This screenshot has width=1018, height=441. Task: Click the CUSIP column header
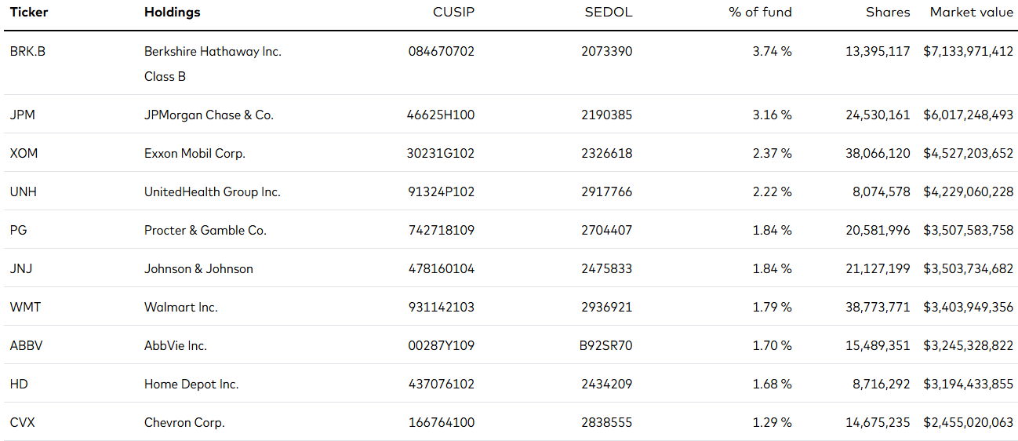click(453, 13)
